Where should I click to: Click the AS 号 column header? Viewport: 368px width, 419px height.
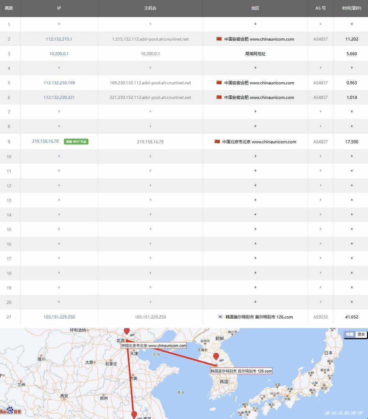[x=320, y=8]
